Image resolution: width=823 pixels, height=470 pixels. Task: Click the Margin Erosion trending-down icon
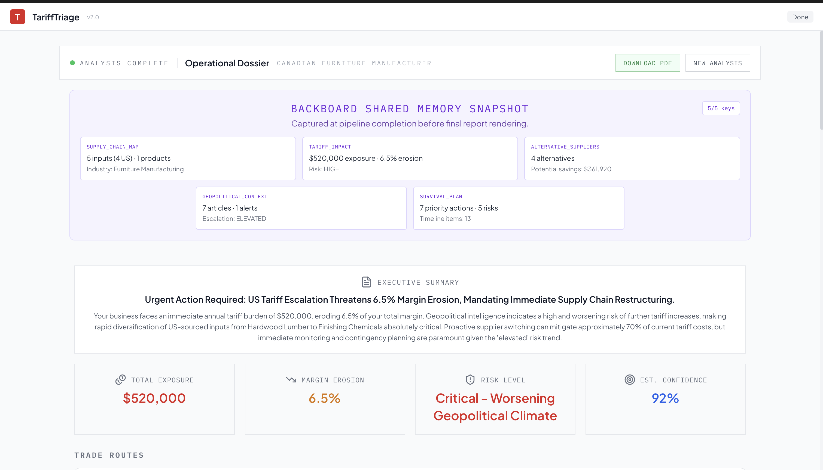tap(291, 380)
